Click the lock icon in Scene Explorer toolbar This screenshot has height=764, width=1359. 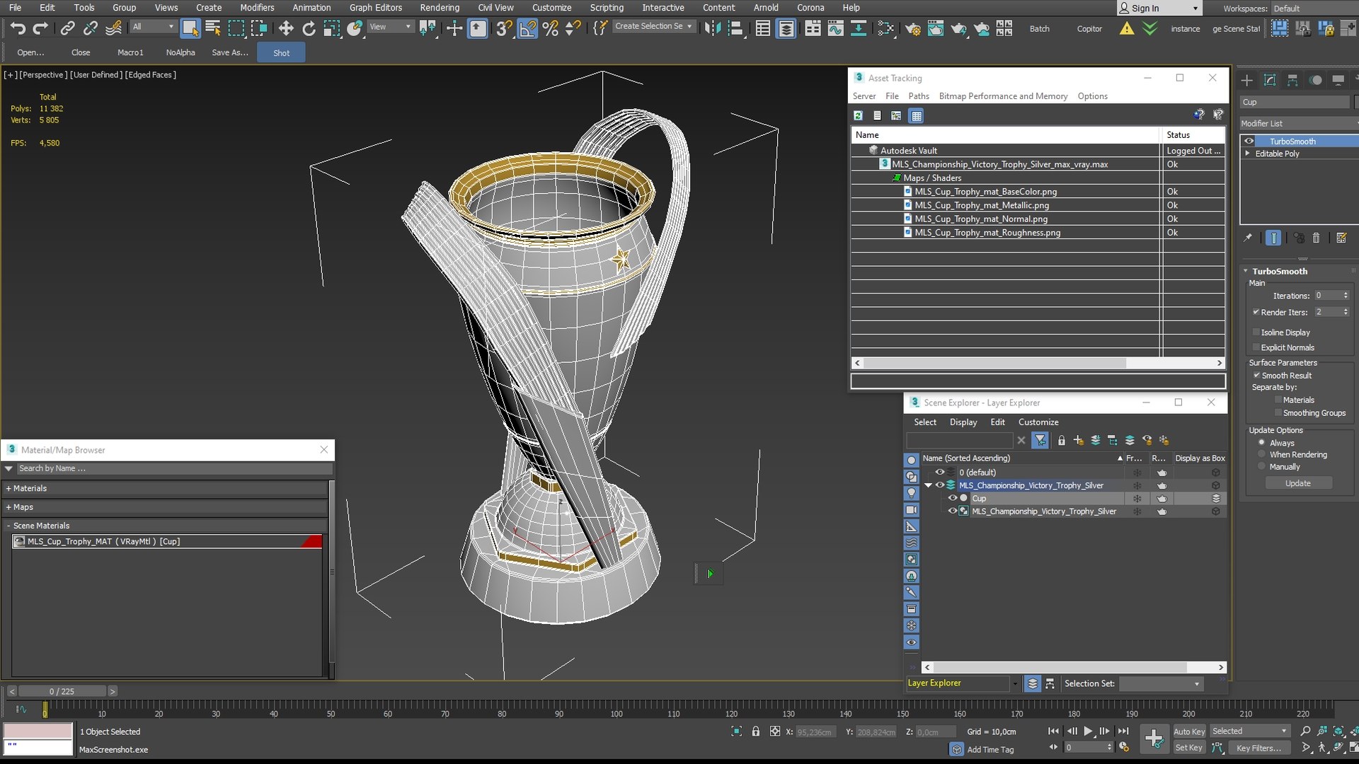coord(1061,440)
